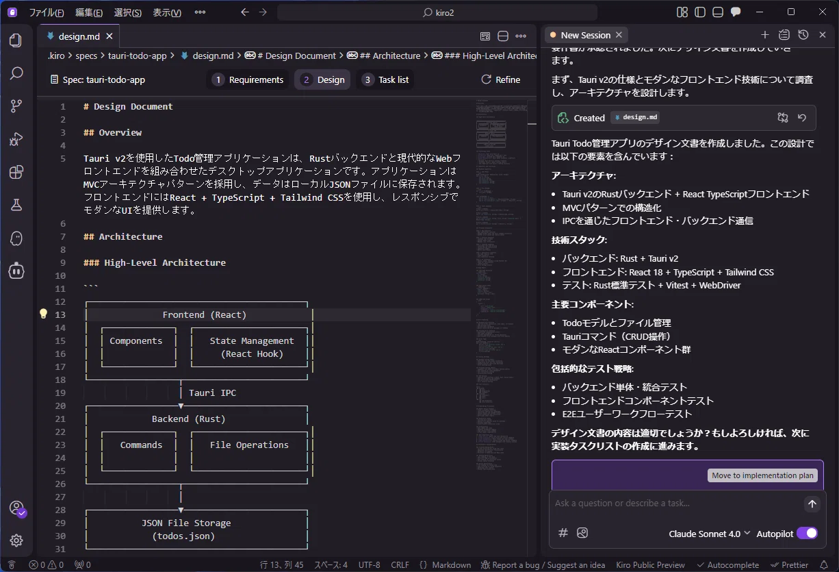Add context with the # icon

[563, 533]
